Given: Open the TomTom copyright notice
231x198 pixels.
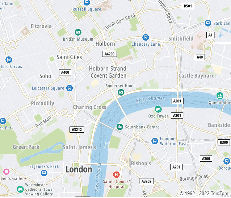Looking at the screenshot, I should tap(204, 193).
